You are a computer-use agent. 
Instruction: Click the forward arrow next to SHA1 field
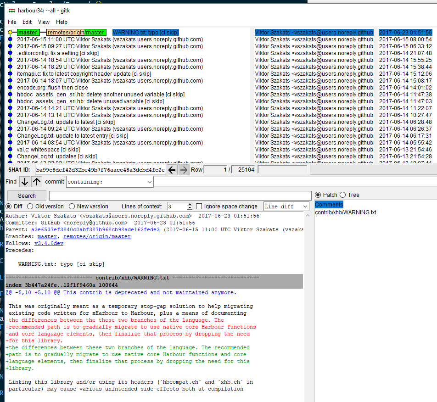[x=184, y=170]
